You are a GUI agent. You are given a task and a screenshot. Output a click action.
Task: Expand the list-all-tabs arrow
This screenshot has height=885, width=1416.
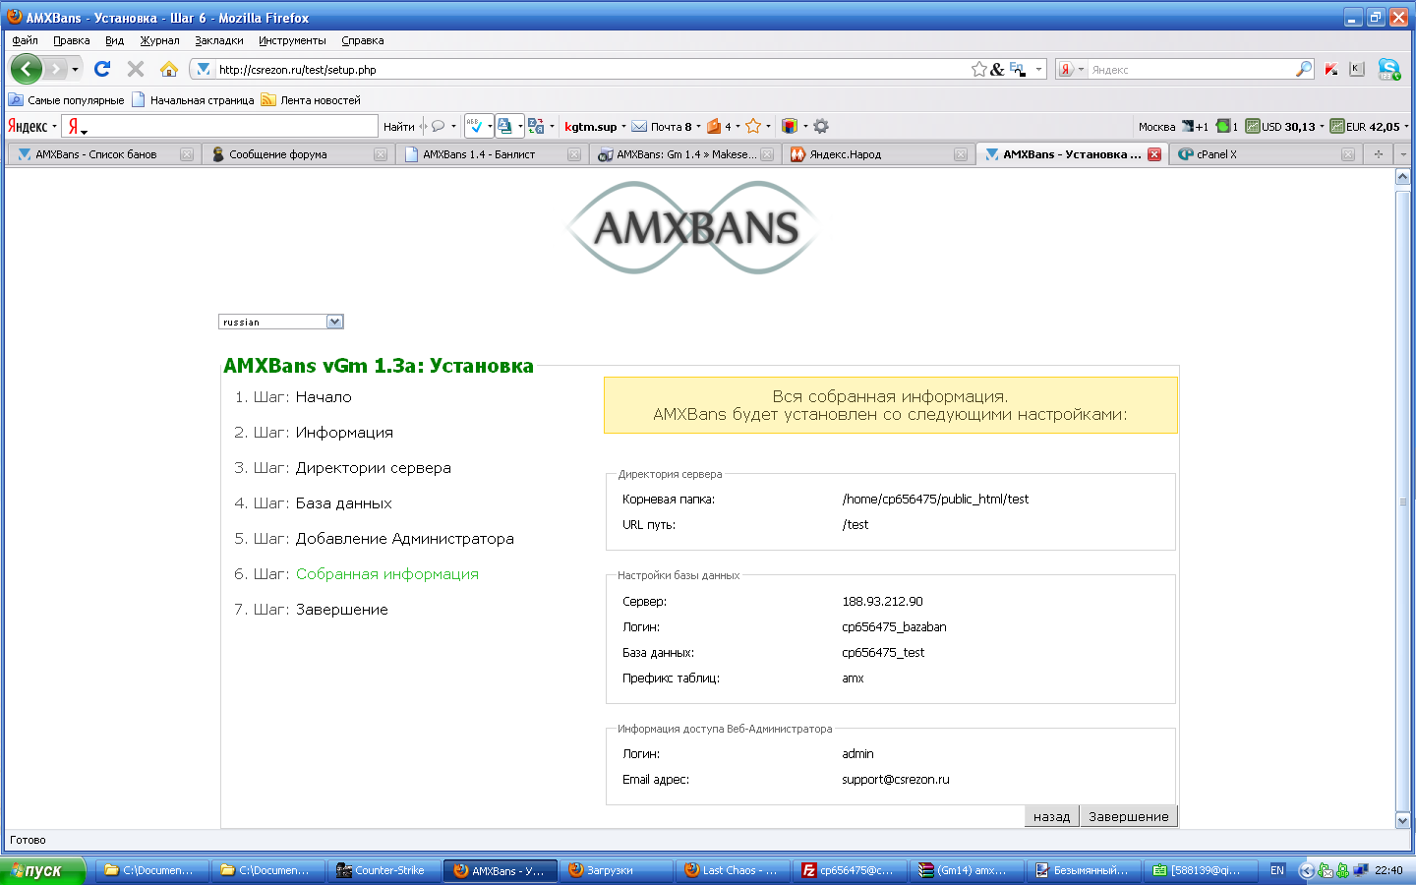pos(1403,154)
